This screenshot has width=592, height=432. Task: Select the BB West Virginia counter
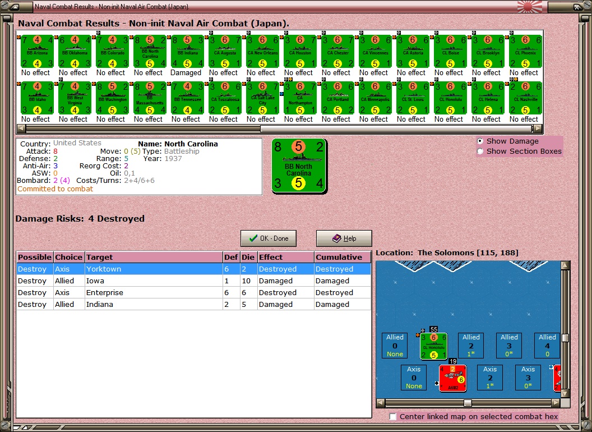pyautogui.click(x=75, y=98)
